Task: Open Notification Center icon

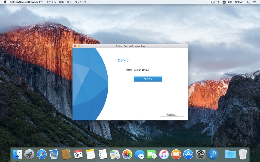Action: coord(254,2)
